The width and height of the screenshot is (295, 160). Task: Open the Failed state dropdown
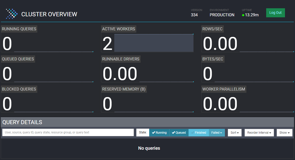[217, 132]
